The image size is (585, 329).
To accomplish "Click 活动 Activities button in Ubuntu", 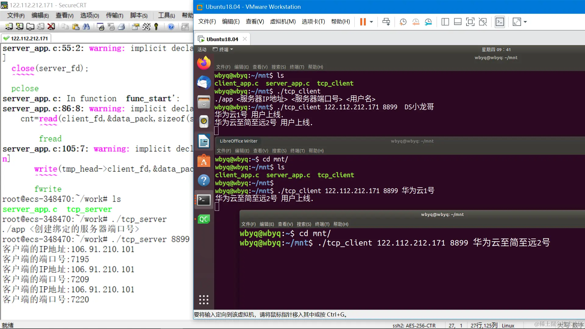I will [202, 49].
